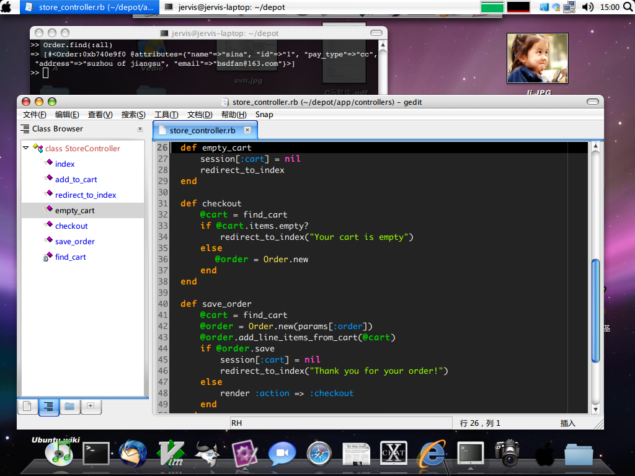Open the Safari compass icon
This screenshot has height=476, width=635.
(x=319, y=453)
